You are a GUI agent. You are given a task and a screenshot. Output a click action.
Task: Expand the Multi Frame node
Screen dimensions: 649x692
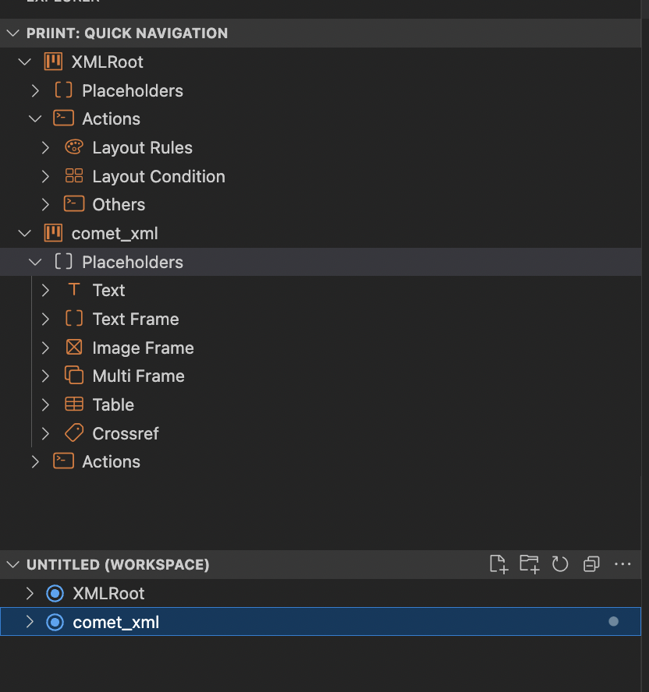point(45,376)
